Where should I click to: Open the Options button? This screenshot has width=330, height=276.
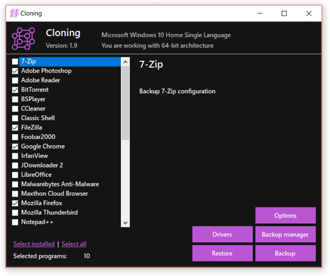285,215
